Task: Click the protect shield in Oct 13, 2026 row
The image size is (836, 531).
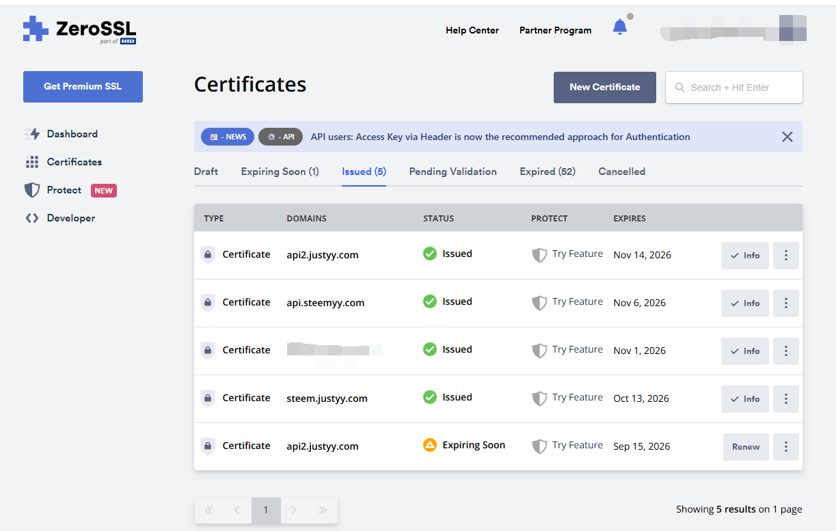Action: click(539, 398)
